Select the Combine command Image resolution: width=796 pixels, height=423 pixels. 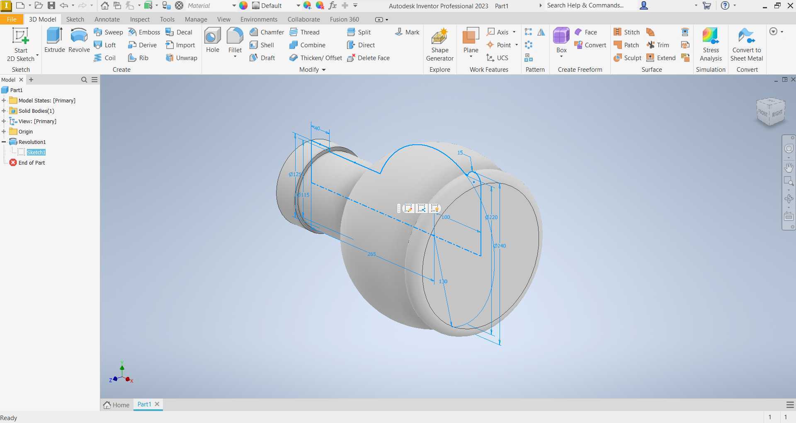[307, 45]
